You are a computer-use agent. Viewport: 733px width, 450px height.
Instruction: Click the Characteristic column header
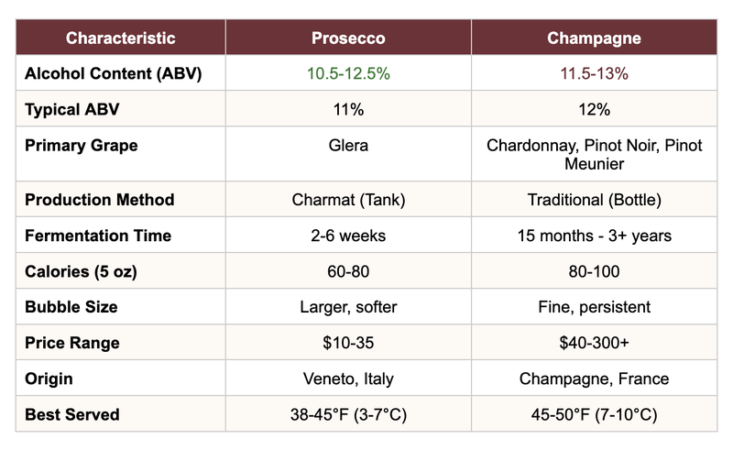[120, 38]
